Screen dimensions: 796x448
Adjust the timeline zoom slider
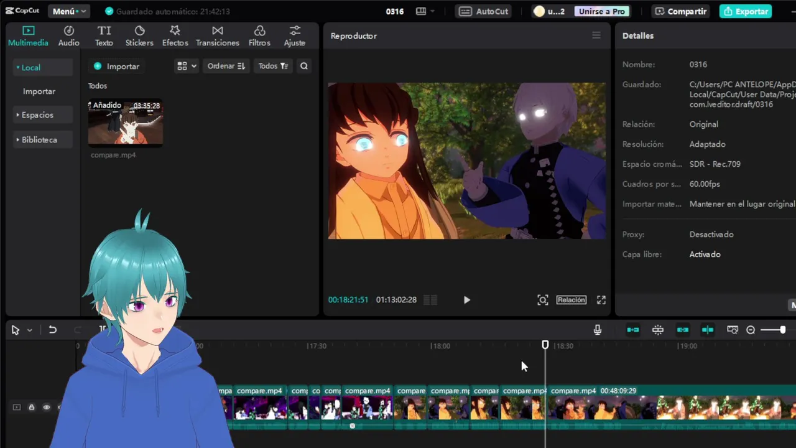click(774, 330)
